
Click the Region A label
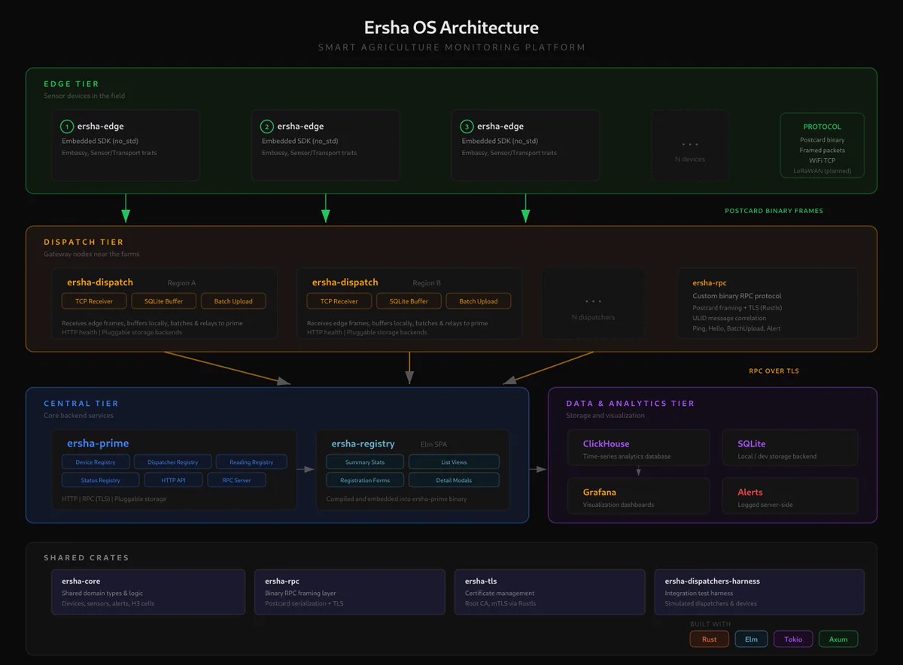(181, 283)
